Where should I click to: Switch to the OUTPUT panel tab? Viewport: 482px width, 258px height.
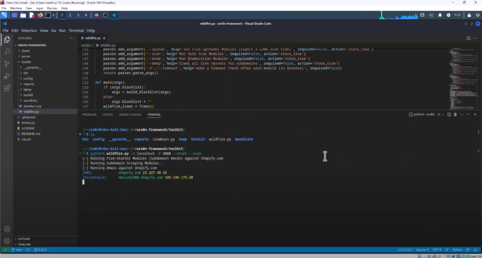[108, 114]
